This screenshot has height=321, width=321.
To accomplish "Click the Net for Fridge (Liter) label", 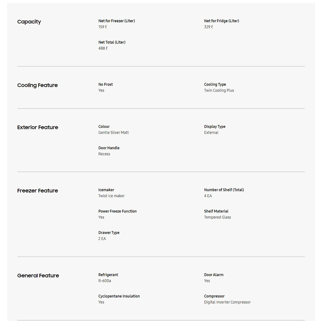I will (221, 21).
